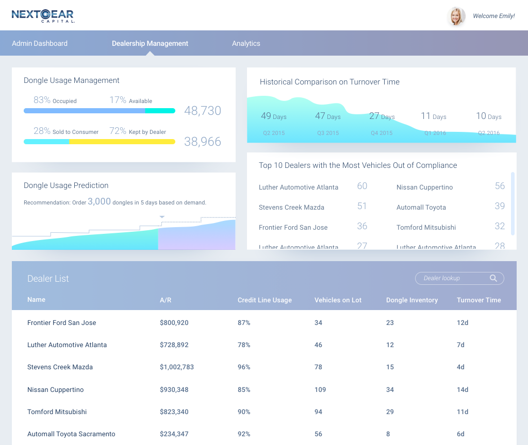This screenshot has height=445, width=528.
Task: Open Stevens Creek Mazda in Dealer List
Action: 264,367
